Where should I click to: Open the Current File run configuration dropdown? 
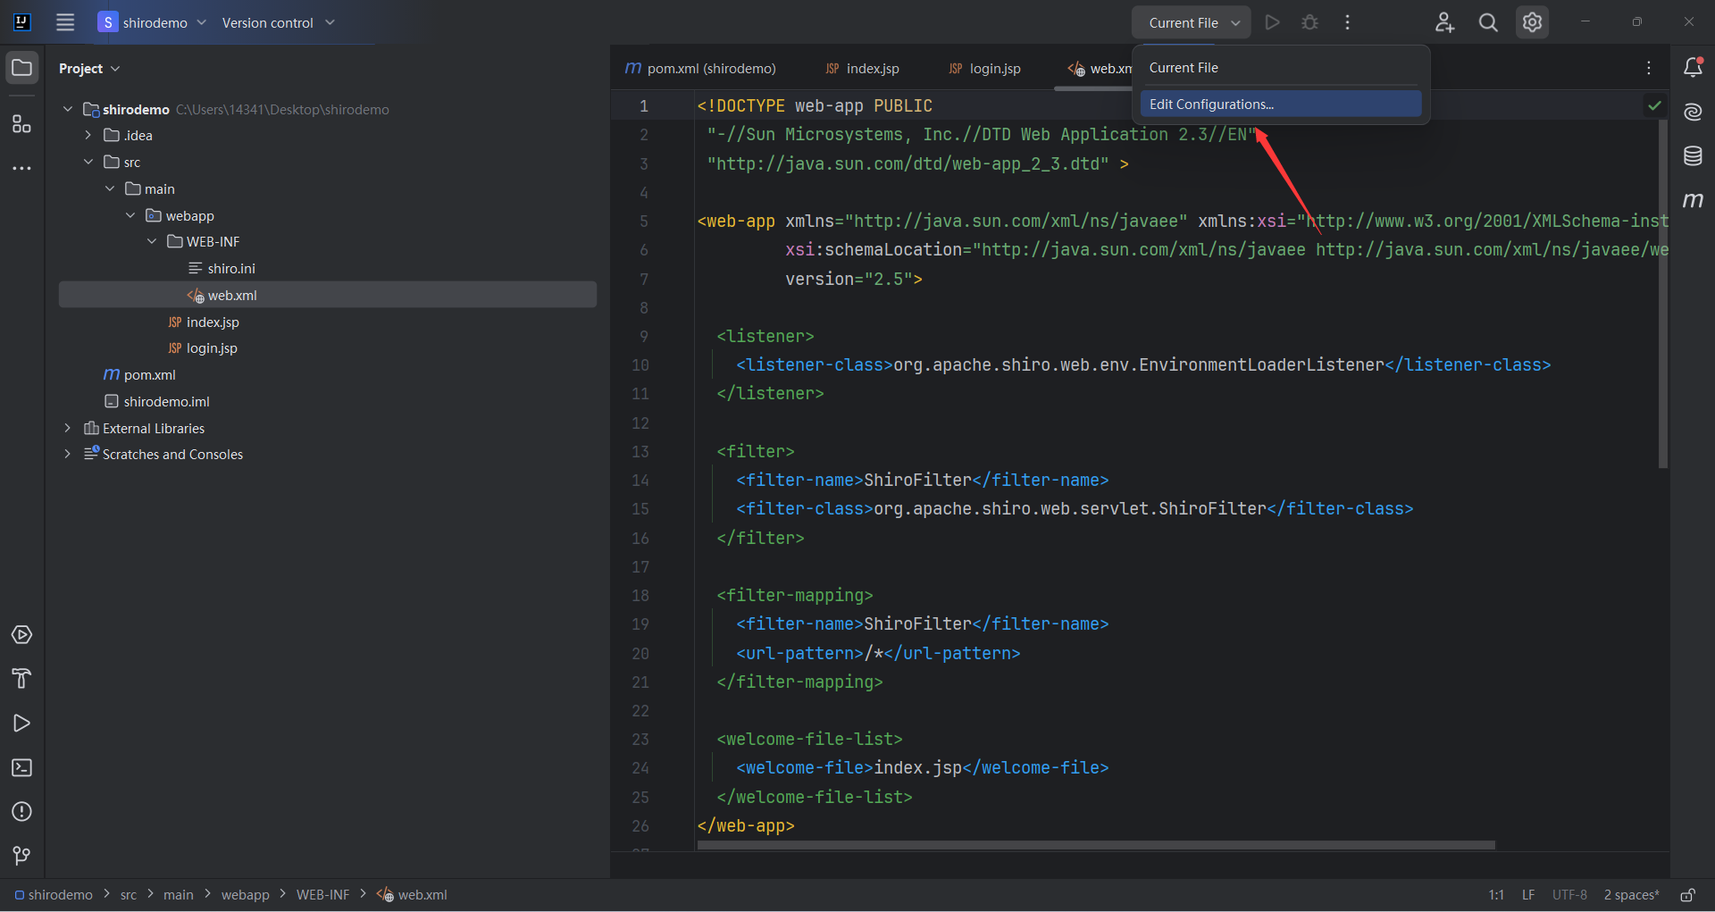click(x=1192, y=22)
